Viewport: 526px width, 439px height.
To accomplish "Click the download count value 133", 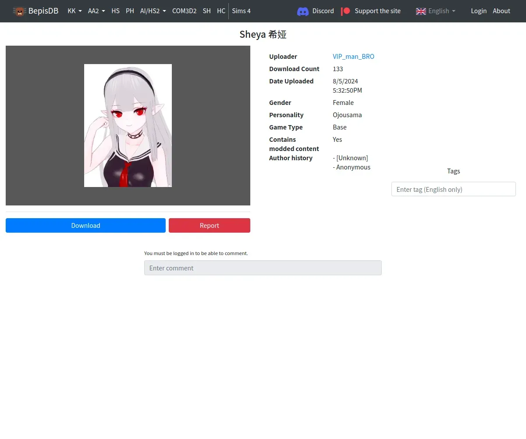I will point(338,69).
